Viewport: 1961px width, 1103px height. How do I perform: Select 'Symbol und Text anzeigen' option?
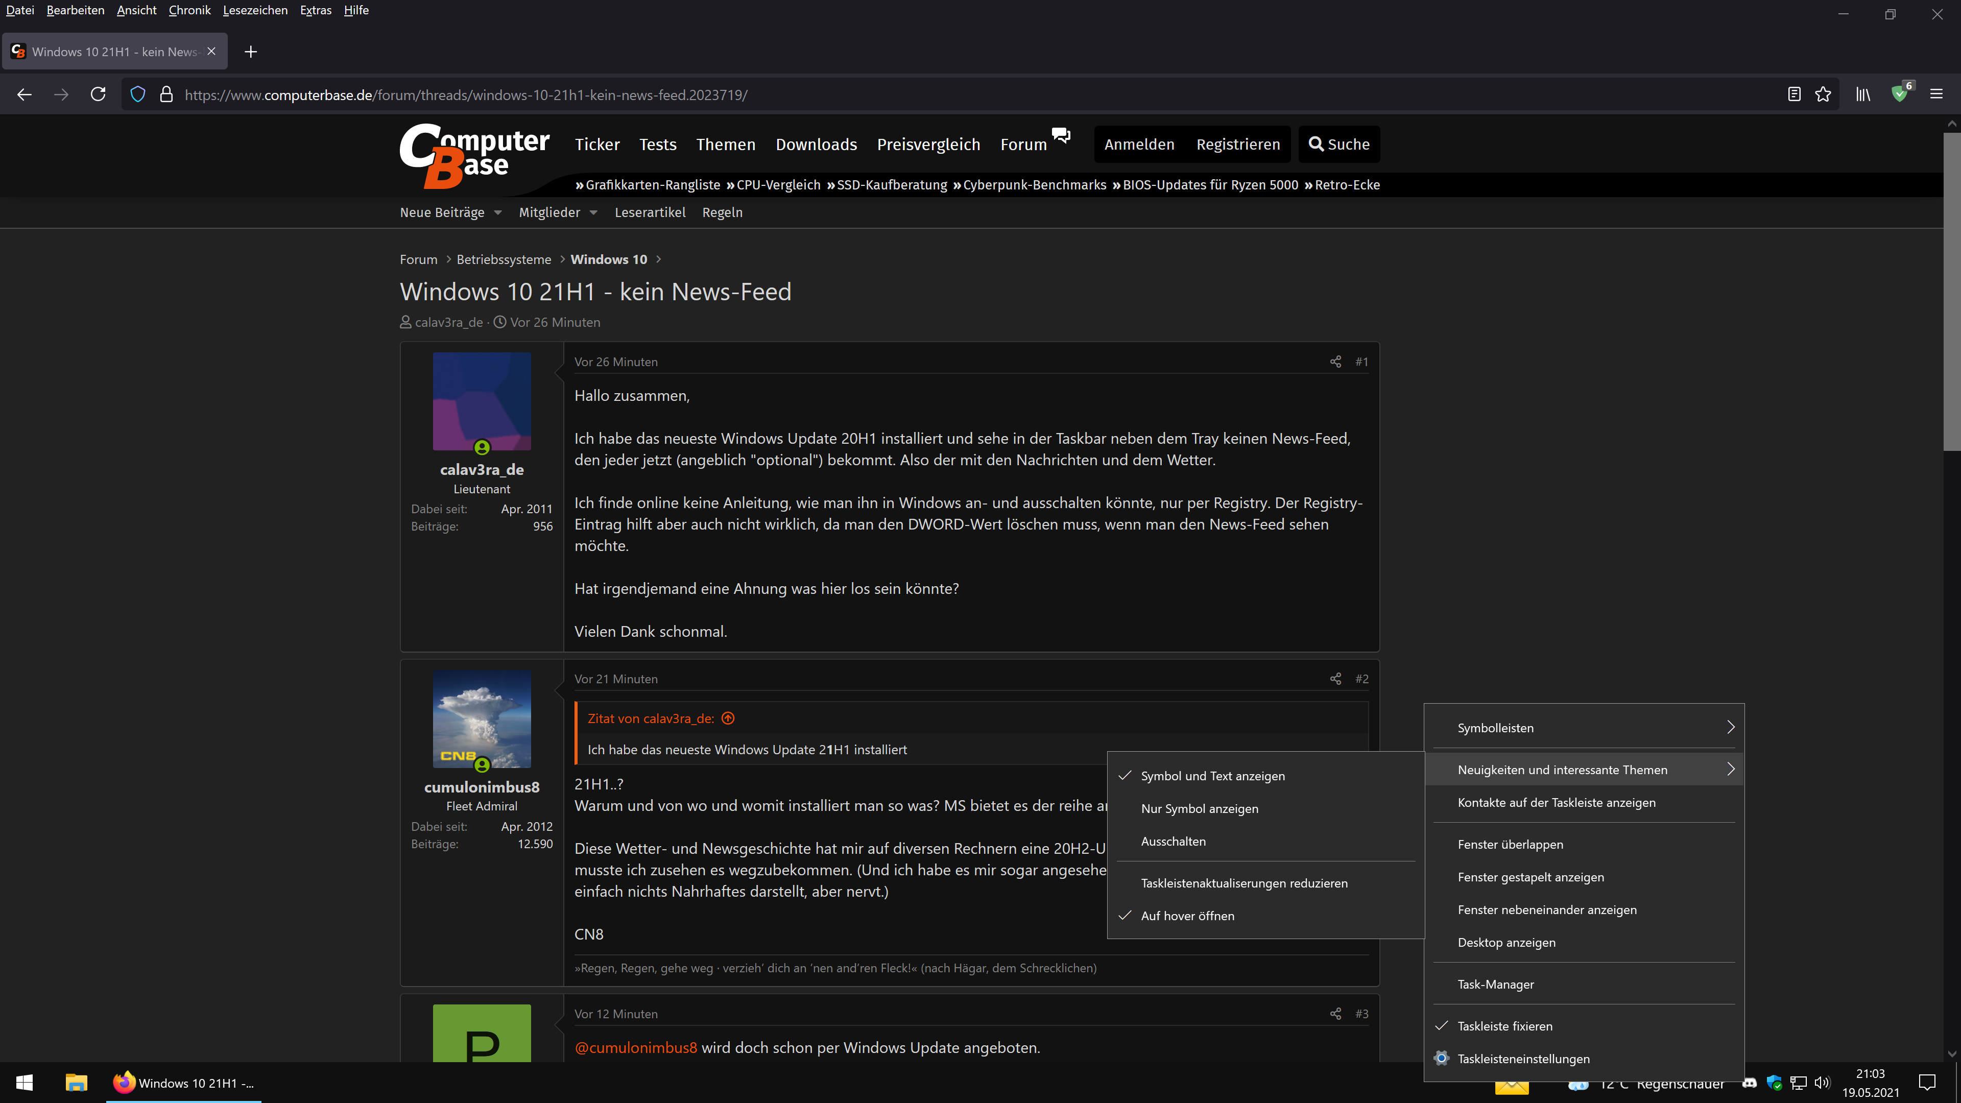click(x=1212, y=776)
